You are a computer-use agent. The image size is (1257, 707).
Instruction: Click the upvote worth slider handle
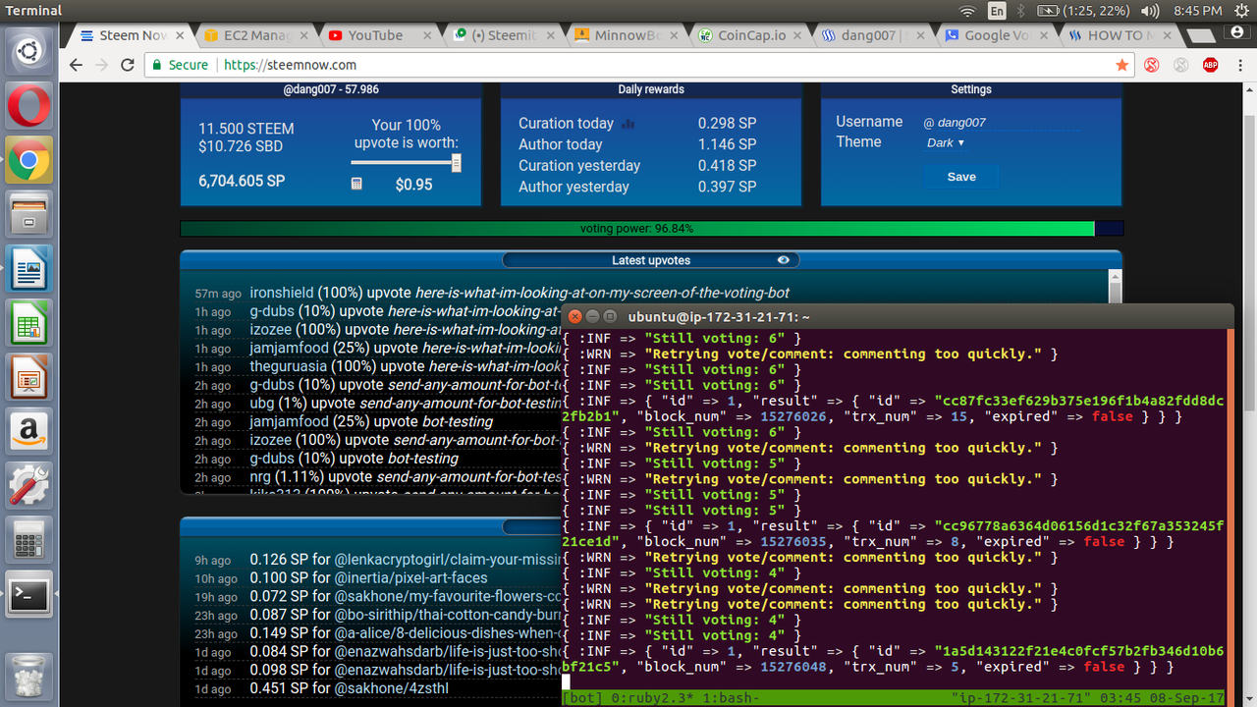click(x=457, y=164)
